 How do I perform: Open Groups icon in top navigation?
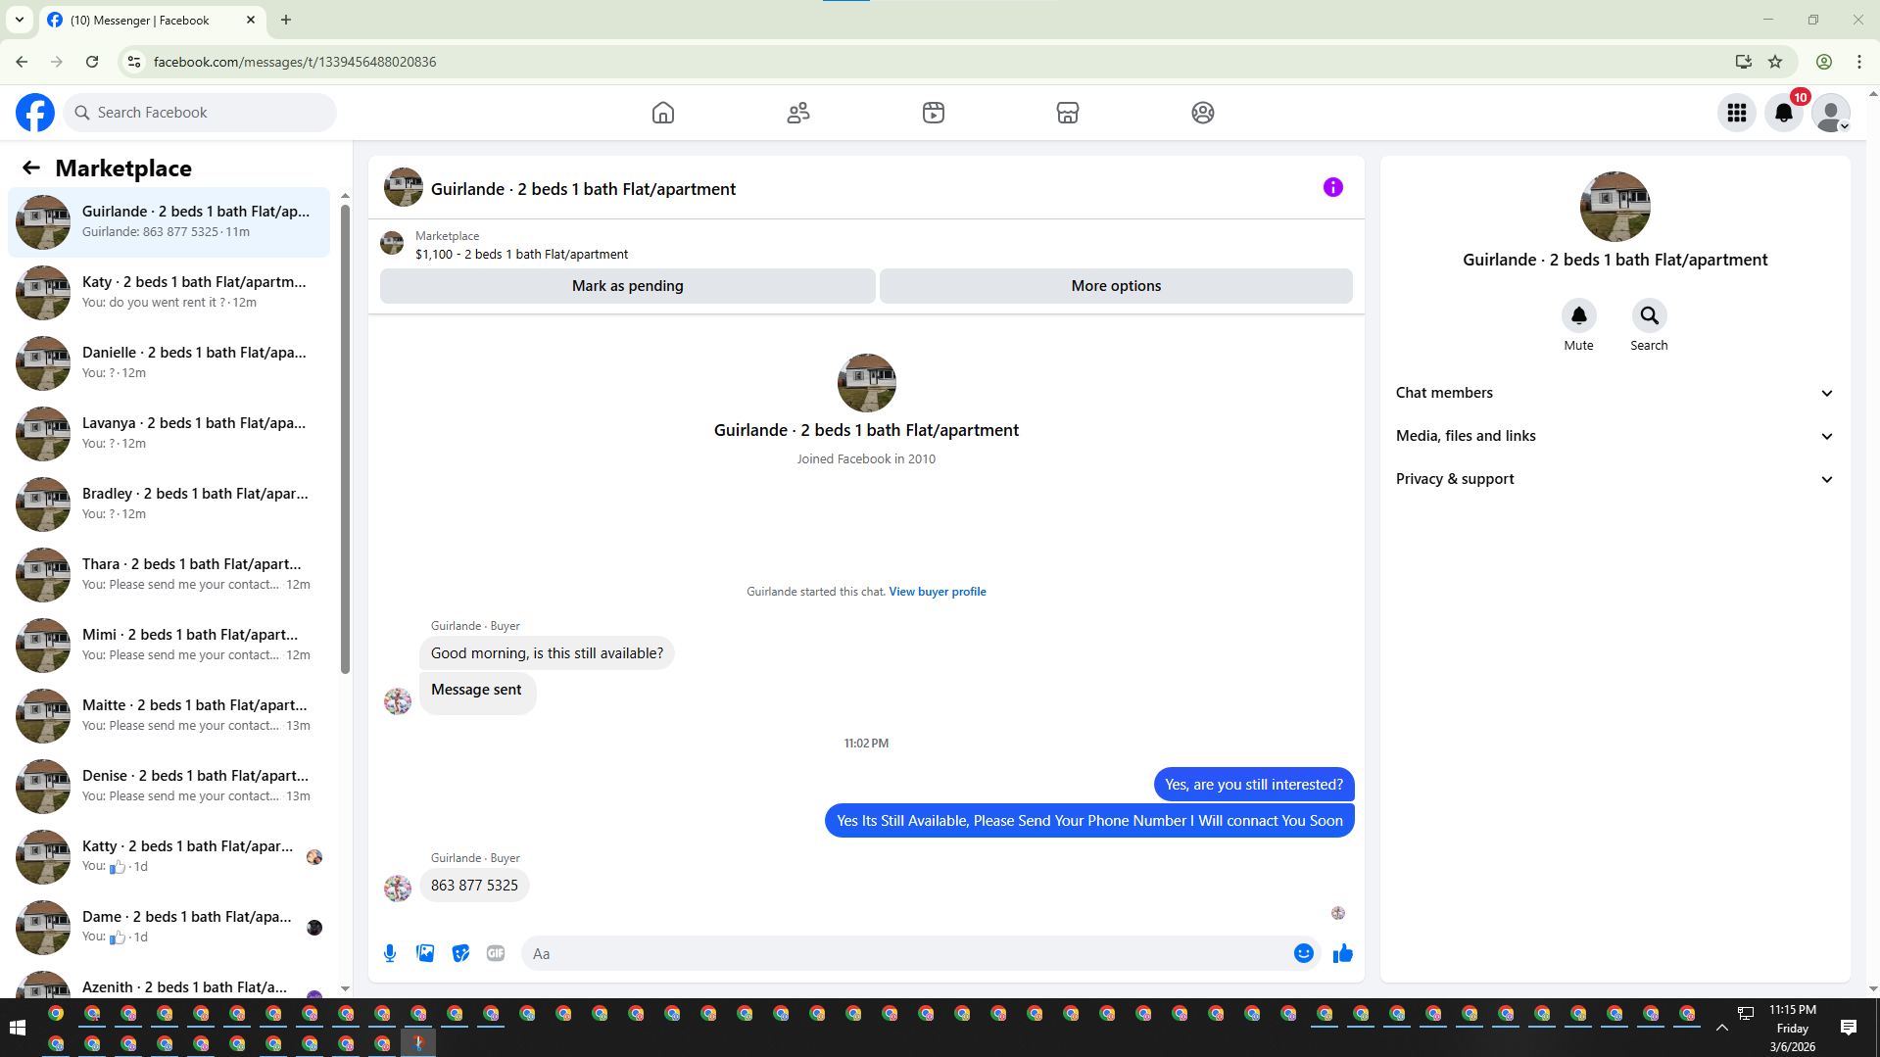1203,113
